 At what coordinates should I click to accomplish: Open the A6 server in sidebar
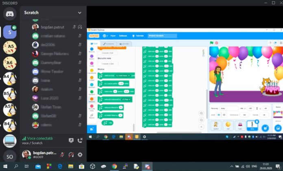[9, 63]
